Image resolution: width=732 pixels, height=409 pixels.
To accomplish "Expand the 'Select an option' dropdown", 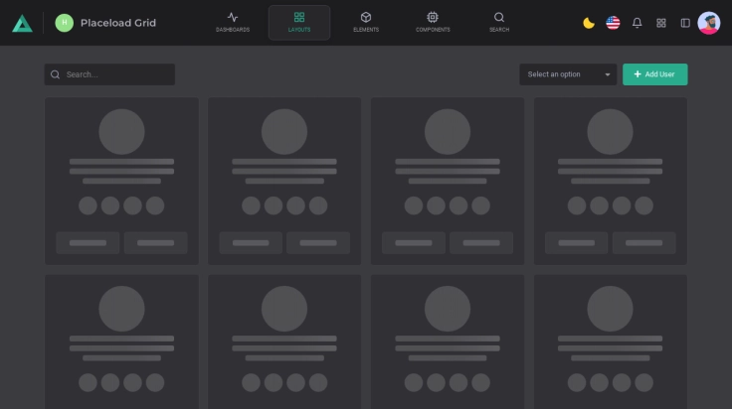I will tap(562, 74).
